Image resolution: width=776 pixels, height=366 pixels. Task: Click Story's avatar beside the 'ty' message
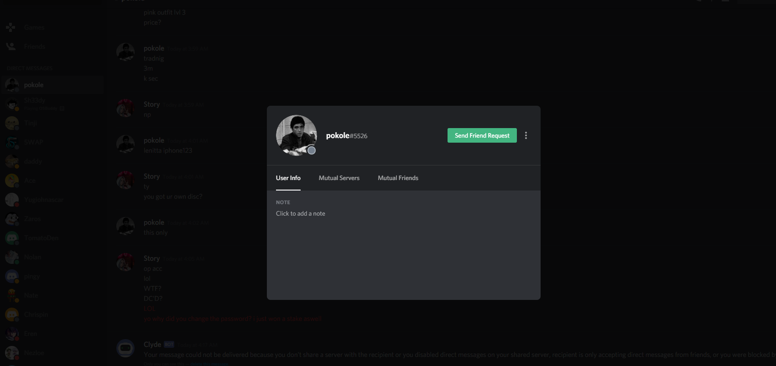click(125, 180)
